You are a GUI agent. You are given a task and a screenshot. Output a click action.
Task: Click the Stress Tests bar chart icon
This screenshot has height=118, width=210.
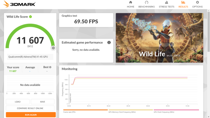tap(166, 2)
